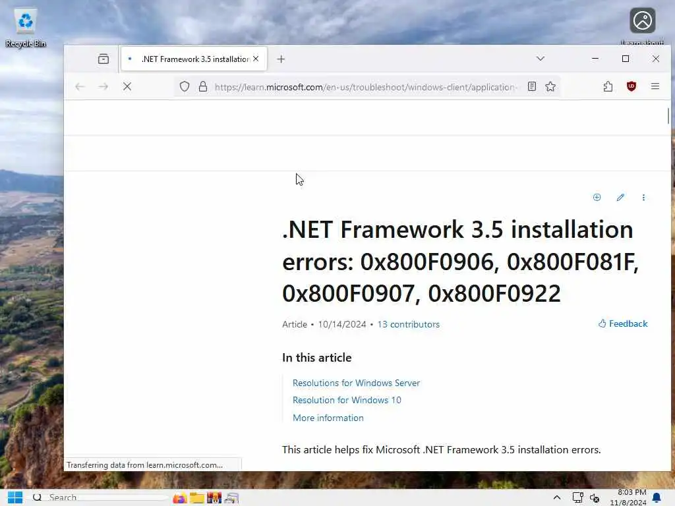Click the address bar URL field

pos(366,87)
